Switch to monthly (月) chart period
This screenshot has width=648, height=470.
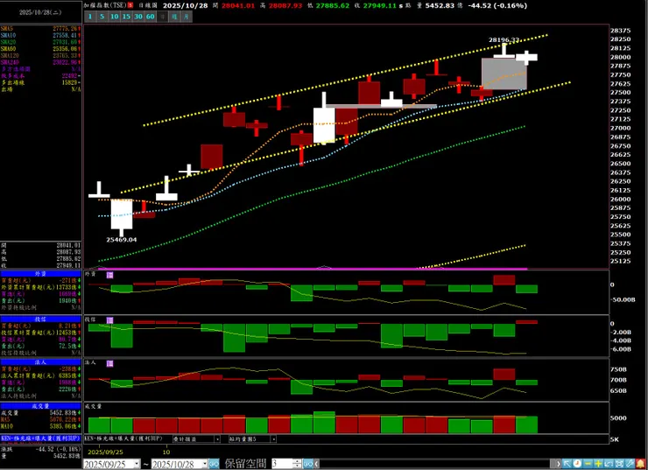point(187,17)
